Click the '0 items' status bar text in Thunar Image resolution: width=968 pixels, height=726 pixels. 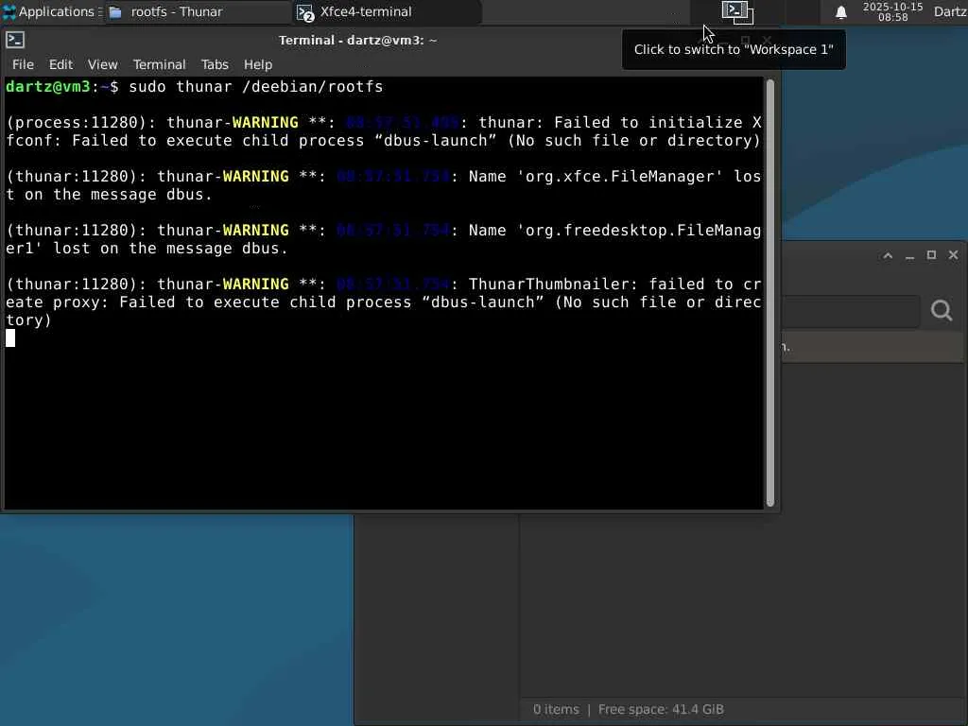coord(556,709)
